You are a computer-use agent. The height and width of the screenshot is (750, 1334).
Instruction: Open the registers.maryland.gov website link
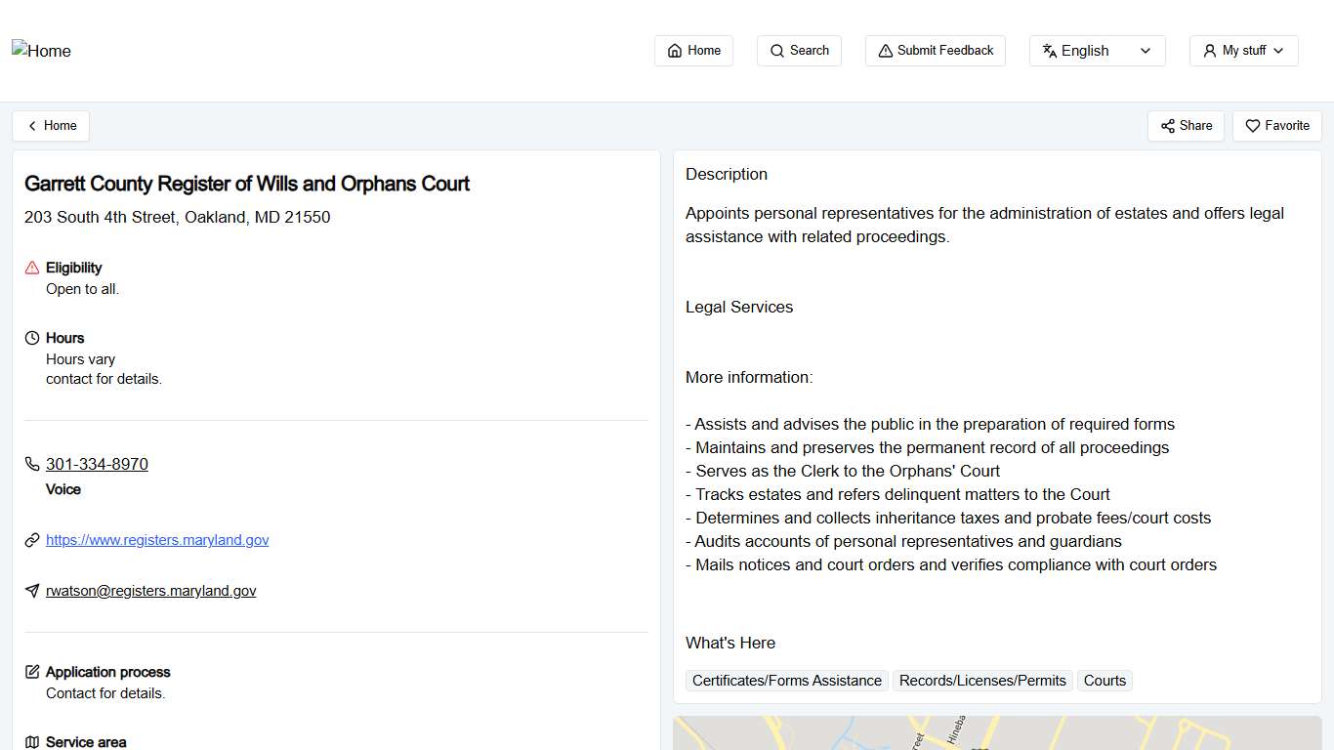[x=157, y=539]
